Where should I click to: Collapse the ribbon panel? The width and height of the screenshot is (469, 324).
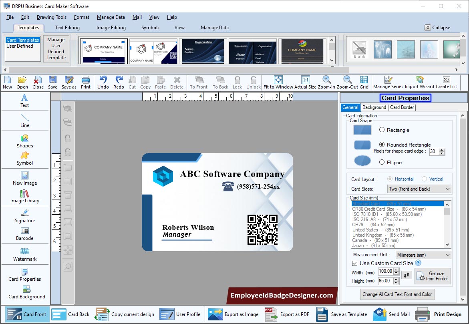coord(437,28)
